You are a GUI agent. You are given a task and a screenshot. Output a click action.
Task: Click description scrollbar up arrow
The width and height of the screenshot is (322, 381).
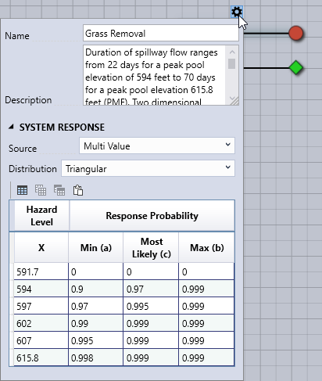point(232,52)
